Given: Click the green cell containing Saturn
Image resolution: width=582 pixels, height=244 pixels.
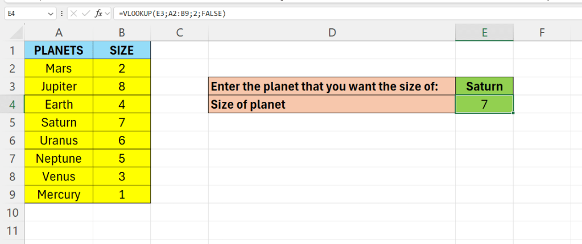Looking at the screenshot, I should (484, 87).
